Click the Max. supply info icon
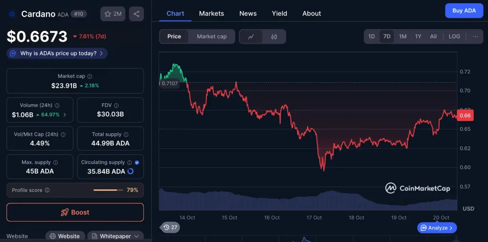 tap(56, 163)
